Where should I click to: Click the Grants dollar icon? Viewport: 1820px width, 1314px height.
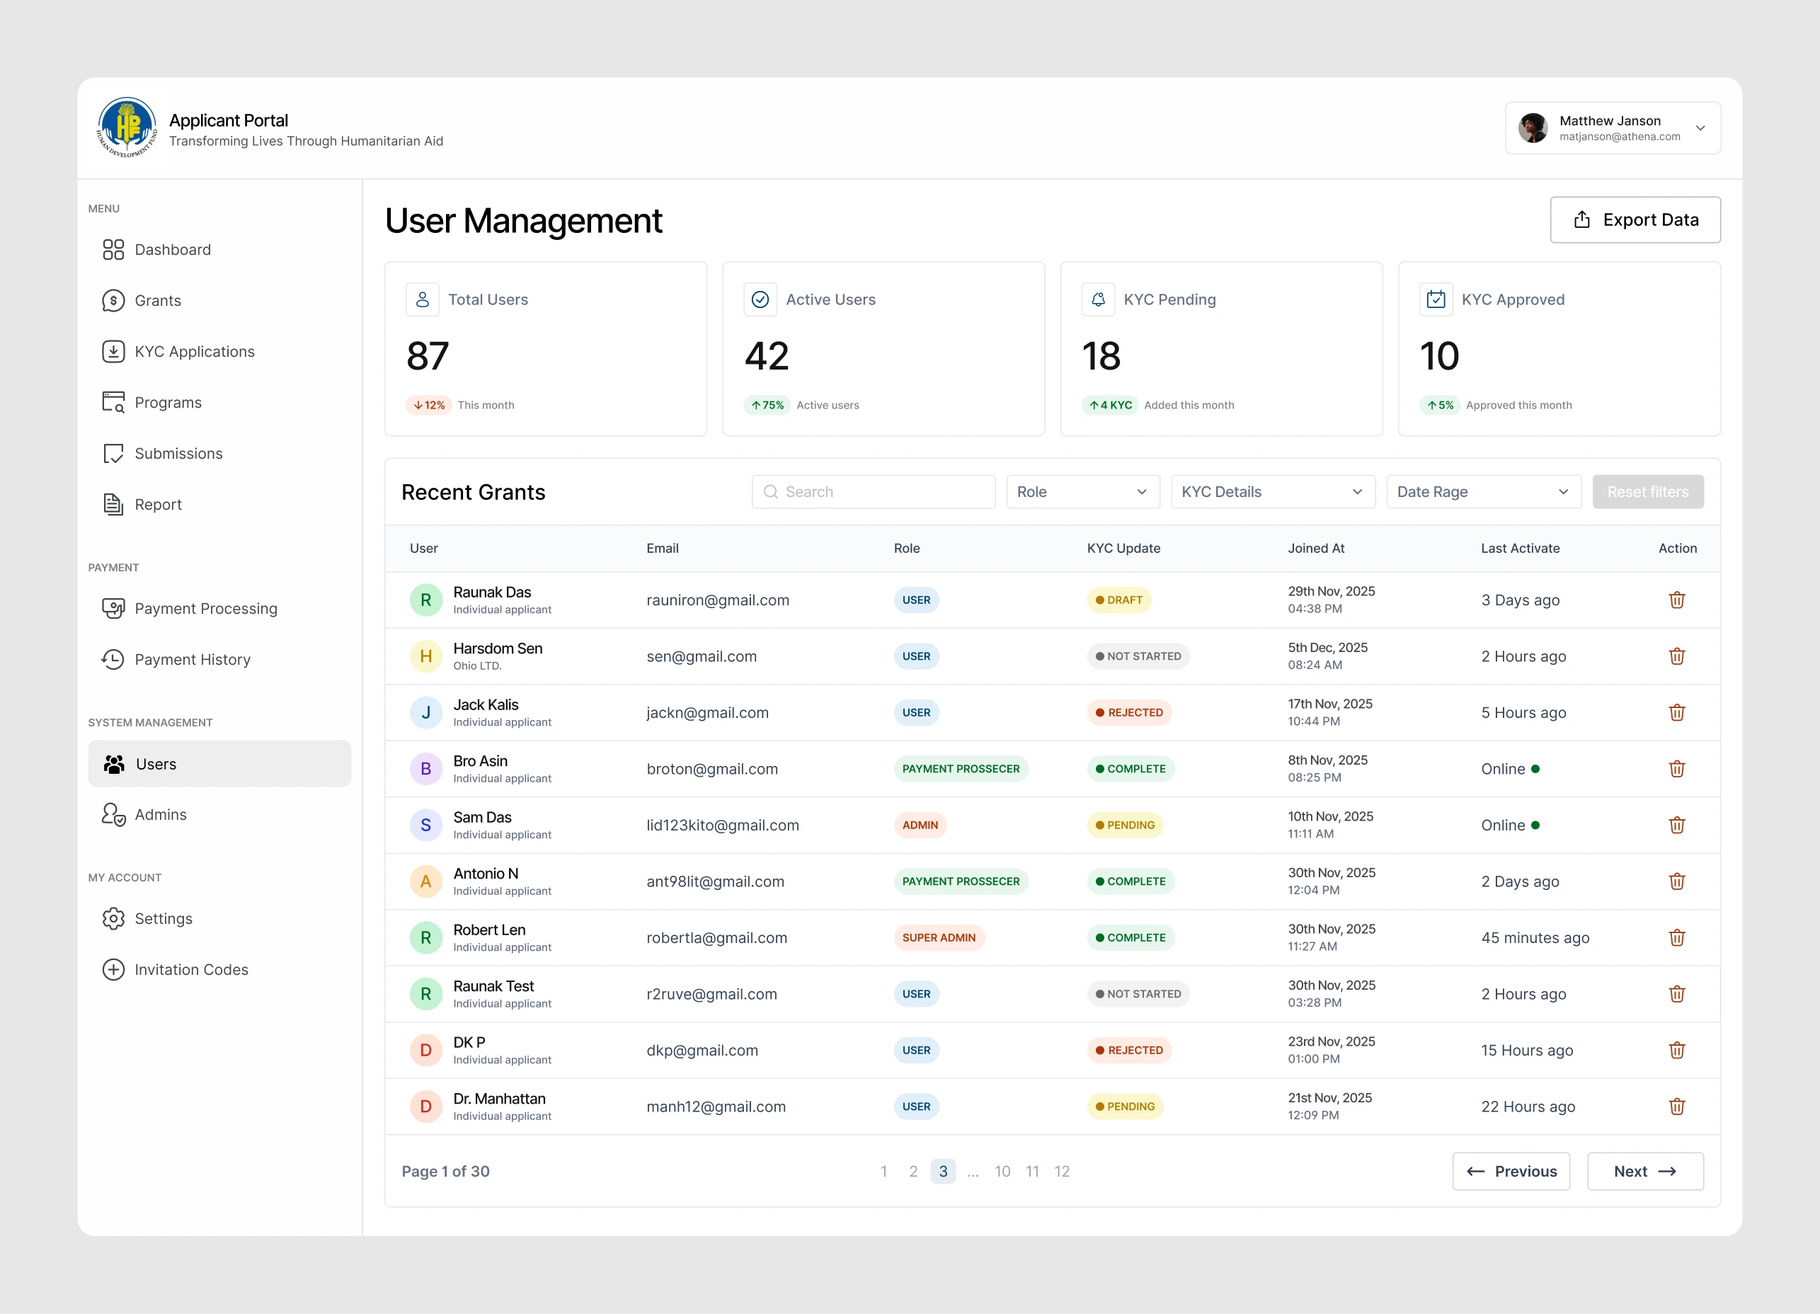[113, 300]
